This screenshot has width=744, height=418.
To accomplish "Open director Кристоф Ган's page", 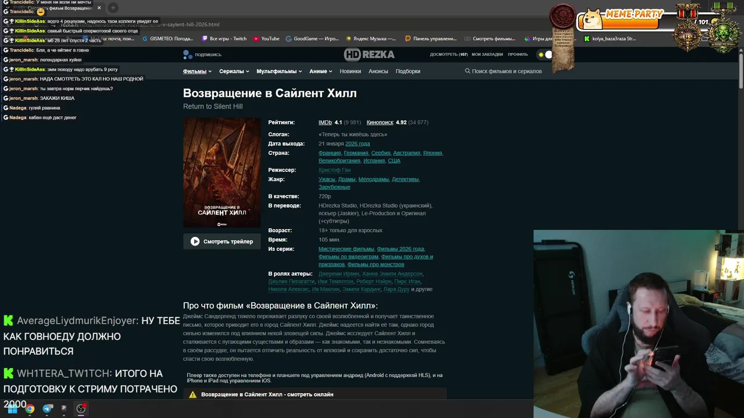I will pos(335,170).
